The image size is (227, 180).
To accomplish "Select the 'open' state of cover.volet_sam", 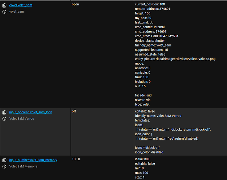I will pos(76,4).
